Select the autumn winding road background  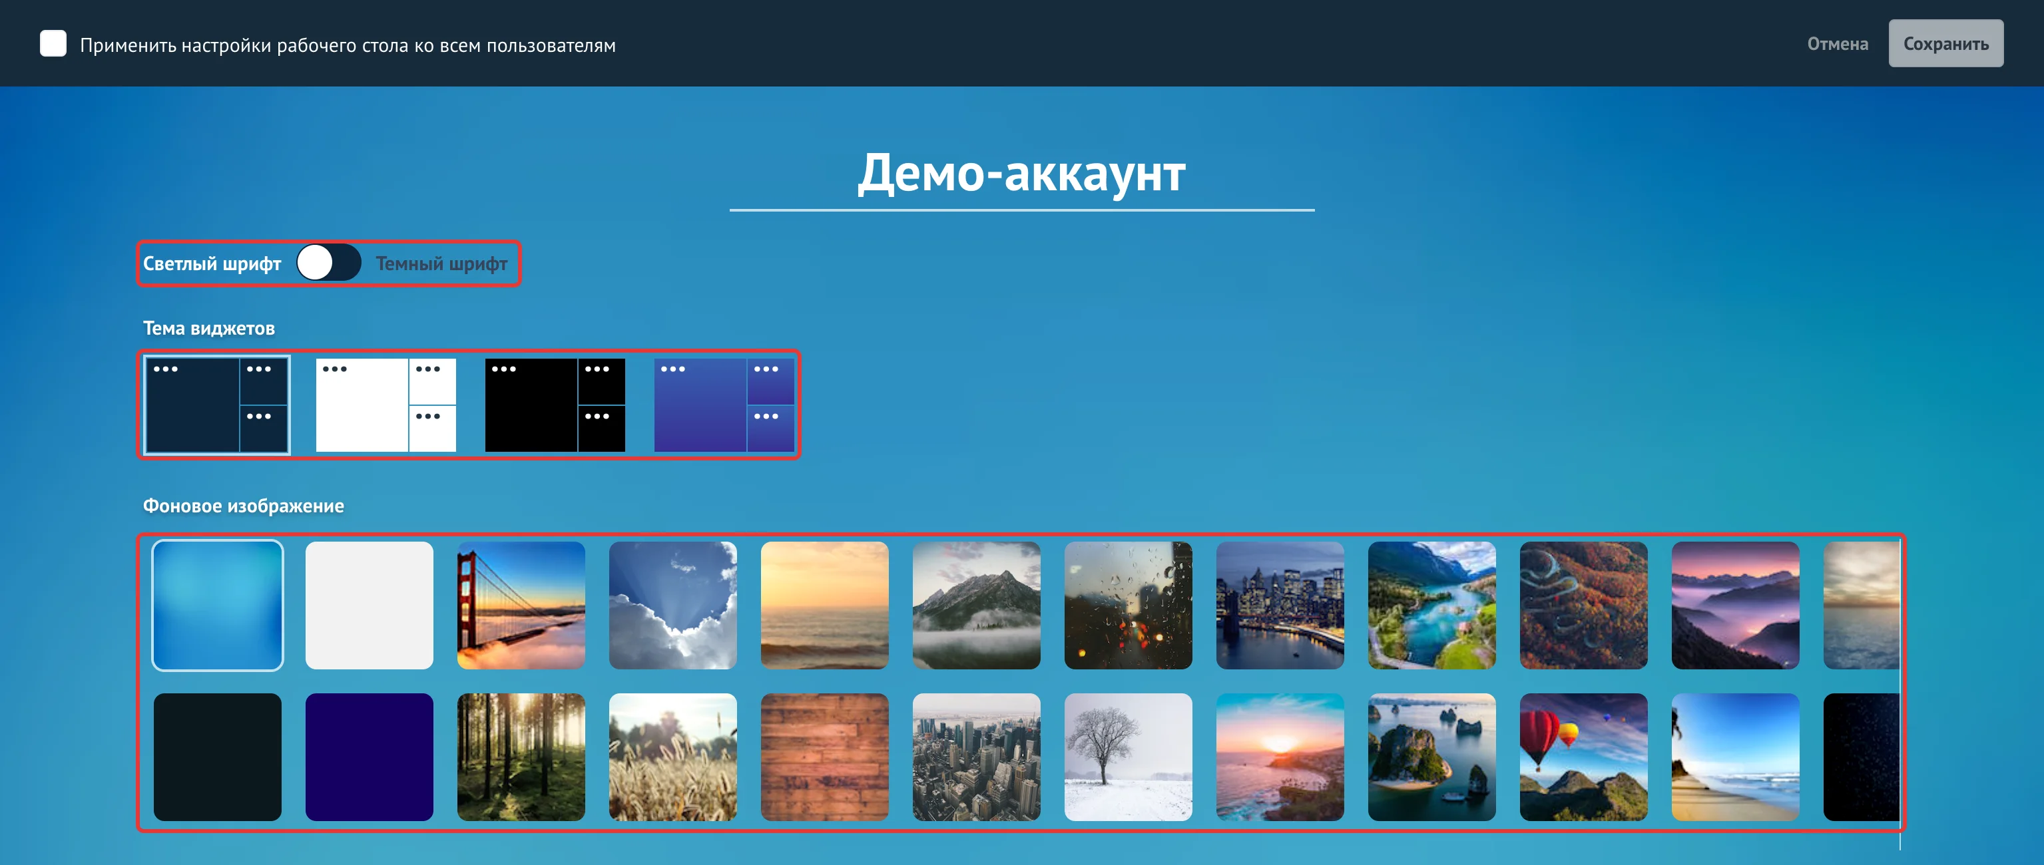point(1583,605)
